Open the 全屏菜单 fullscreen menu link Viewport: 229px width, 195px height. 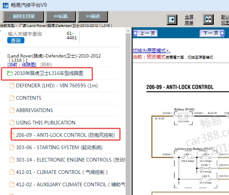tap(189, 20)
